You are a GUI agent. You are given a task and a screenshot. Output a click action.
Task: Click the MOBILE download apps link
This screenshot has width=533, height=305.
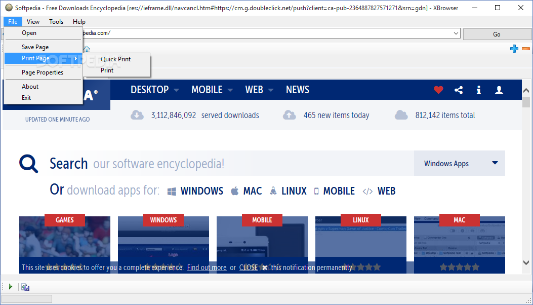pyautogui.click(x=339, y=191)
